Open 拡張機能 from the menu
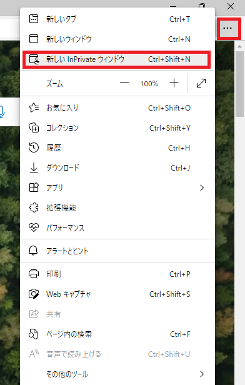The width and height of the screenshot is (245, 385). (x=117, y=208)
